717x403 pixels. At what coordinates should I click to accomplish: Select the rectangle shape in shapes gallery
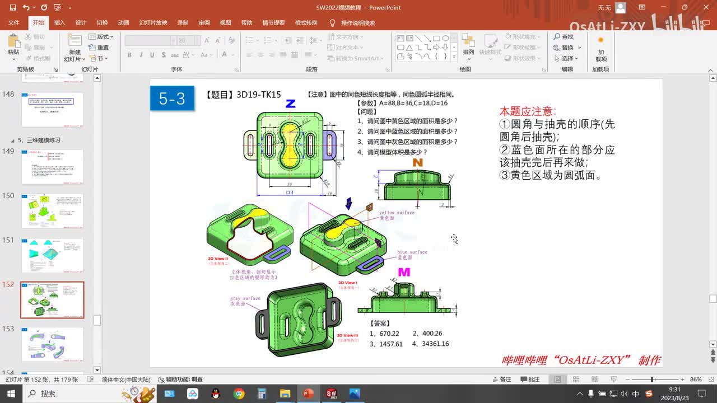[x=436, y=38]
